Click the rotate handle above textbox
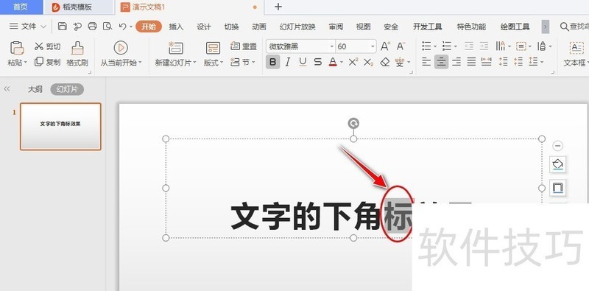The height and width of the screenshot is (291, 589). [353, 123]
